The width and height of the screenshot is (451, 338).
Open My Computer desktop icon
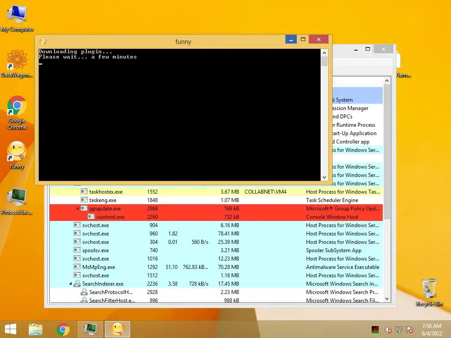pos(17,18)
